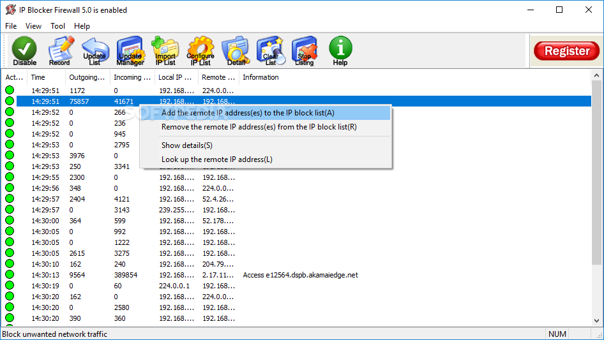Select Look up the remote IP address(L)
Viewport: 604px width, 340px height.
[x=266, y=159]
